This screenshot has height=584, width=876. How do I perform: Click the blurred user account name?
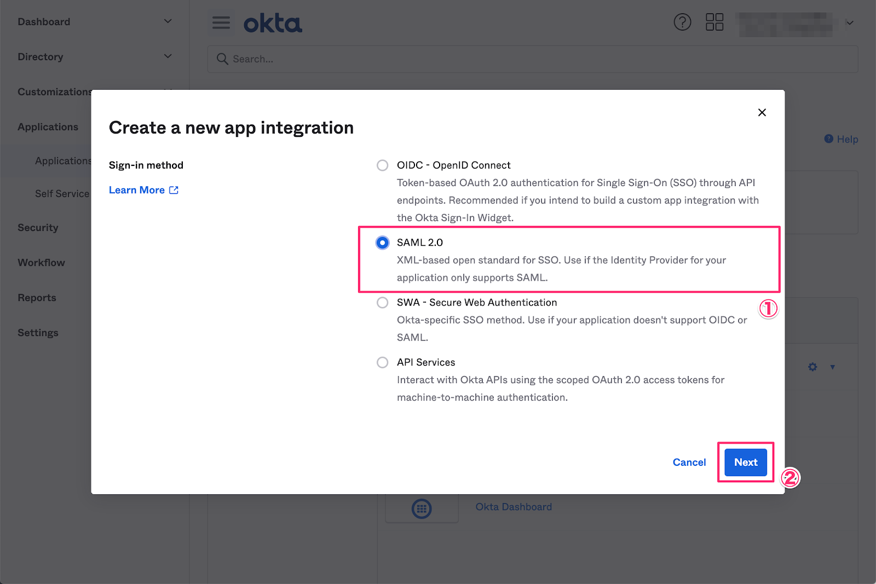tap(786, 24)
